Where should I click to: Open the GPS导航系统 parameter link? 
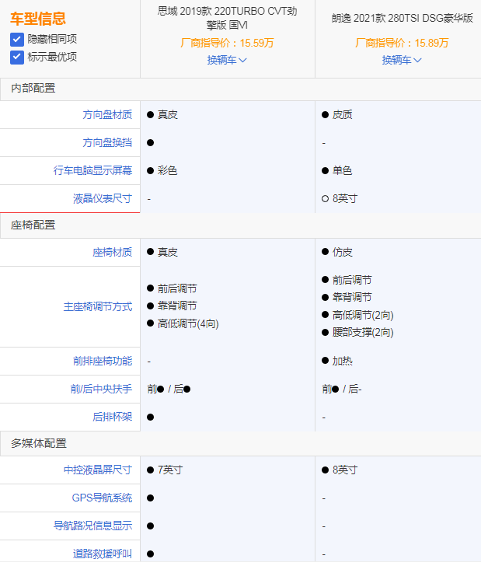pos(102,498)
